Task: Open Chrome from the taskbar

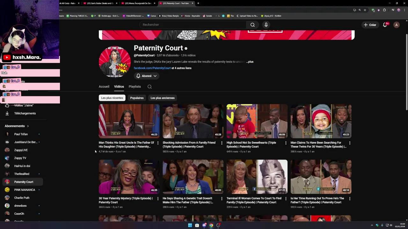Action: pos(211,225)
